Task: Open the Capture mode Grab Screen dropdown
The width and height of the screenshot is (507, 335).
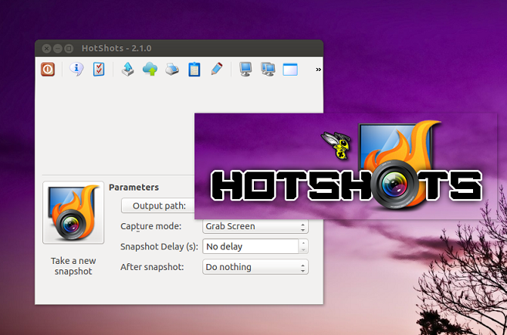Action: (255, 226)
